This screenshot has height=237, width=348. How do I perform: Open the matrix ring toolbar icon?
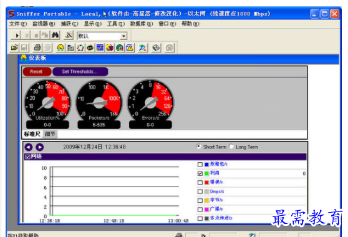(x=80, y=47)
